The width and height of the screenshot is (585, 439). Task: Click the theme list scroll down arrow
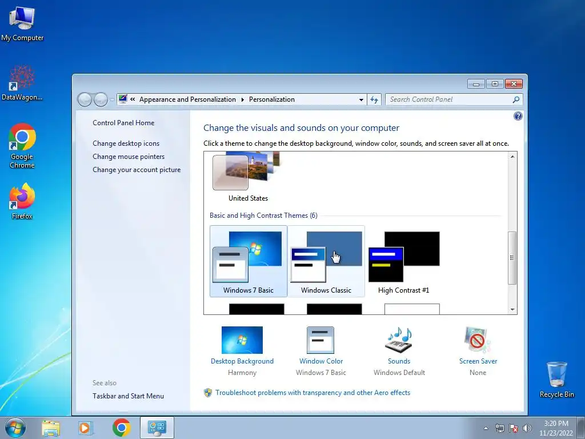click(x=512, y=309)
